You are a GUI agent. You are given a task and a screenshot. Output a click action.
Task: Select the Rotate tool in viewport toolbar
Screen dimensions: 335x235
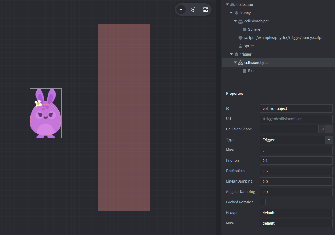click(193, 10)
